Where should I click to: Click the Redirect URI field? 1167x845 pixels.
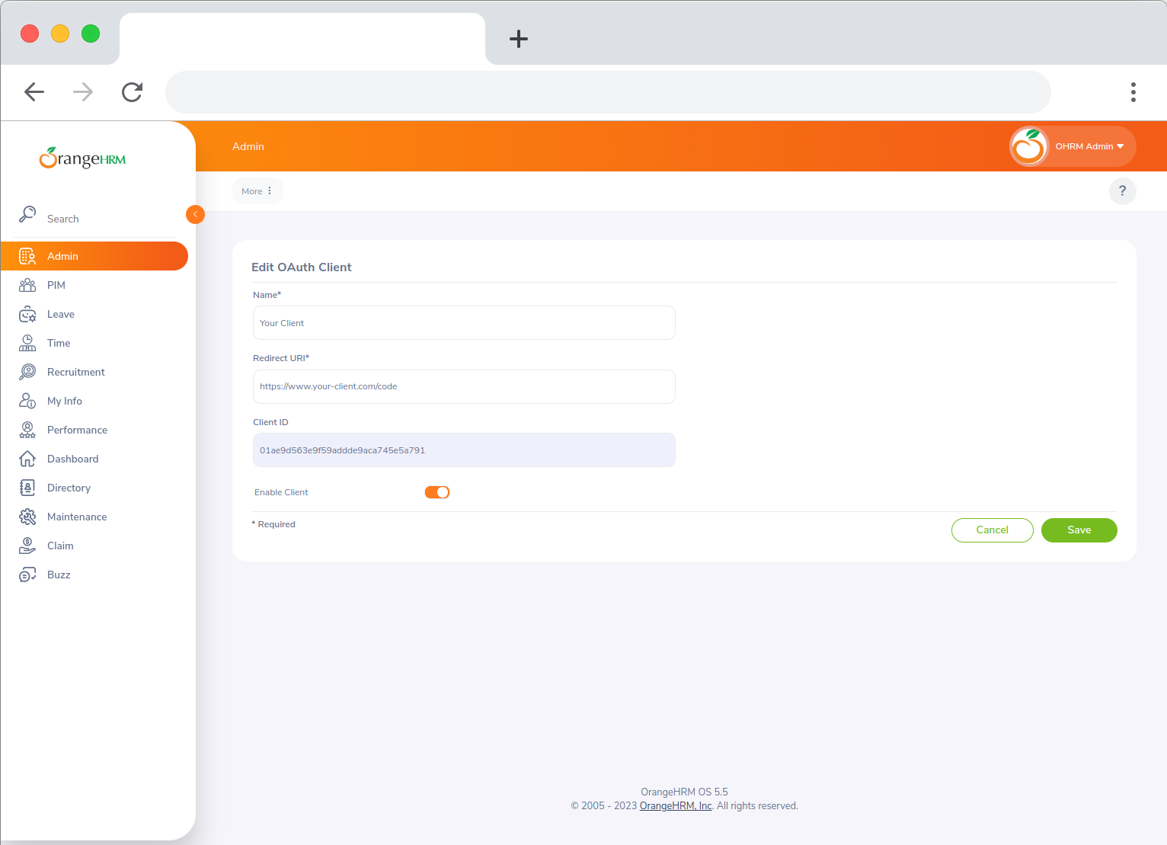(463, 386)
